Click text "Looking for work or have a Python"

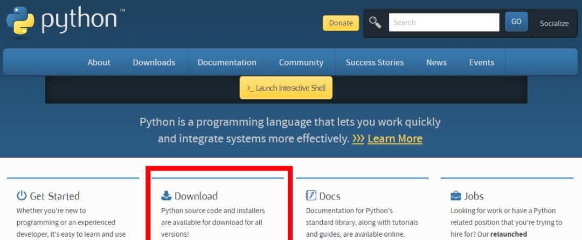tap(503, 211)
